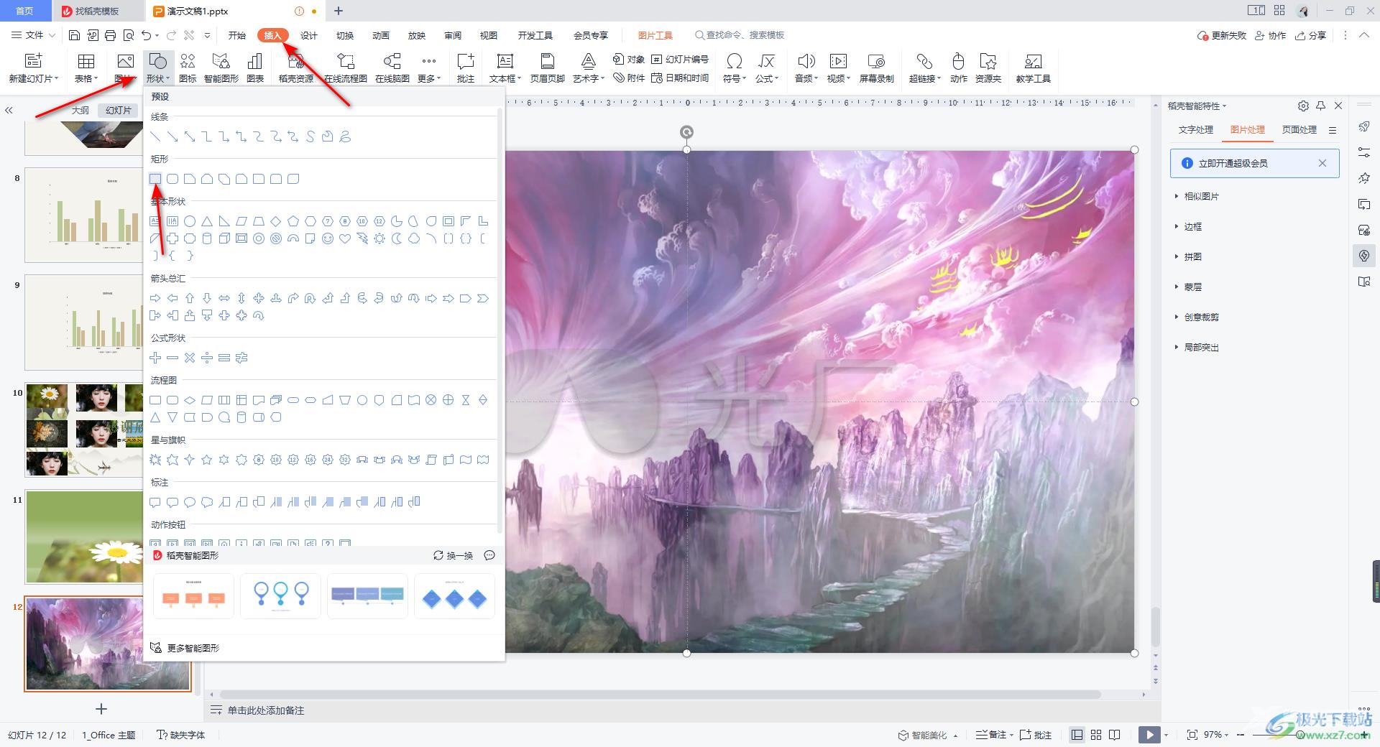1380x747 pixels.
Task: Click the save icon in quick toolbar
Action: (x=74, y=35)
